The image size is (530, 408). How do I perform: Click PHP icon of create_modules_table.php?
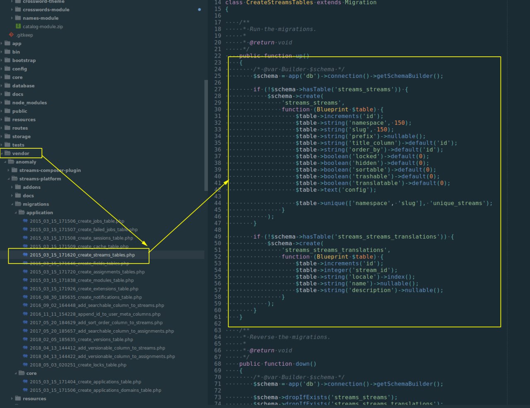[x=25, y=280]
